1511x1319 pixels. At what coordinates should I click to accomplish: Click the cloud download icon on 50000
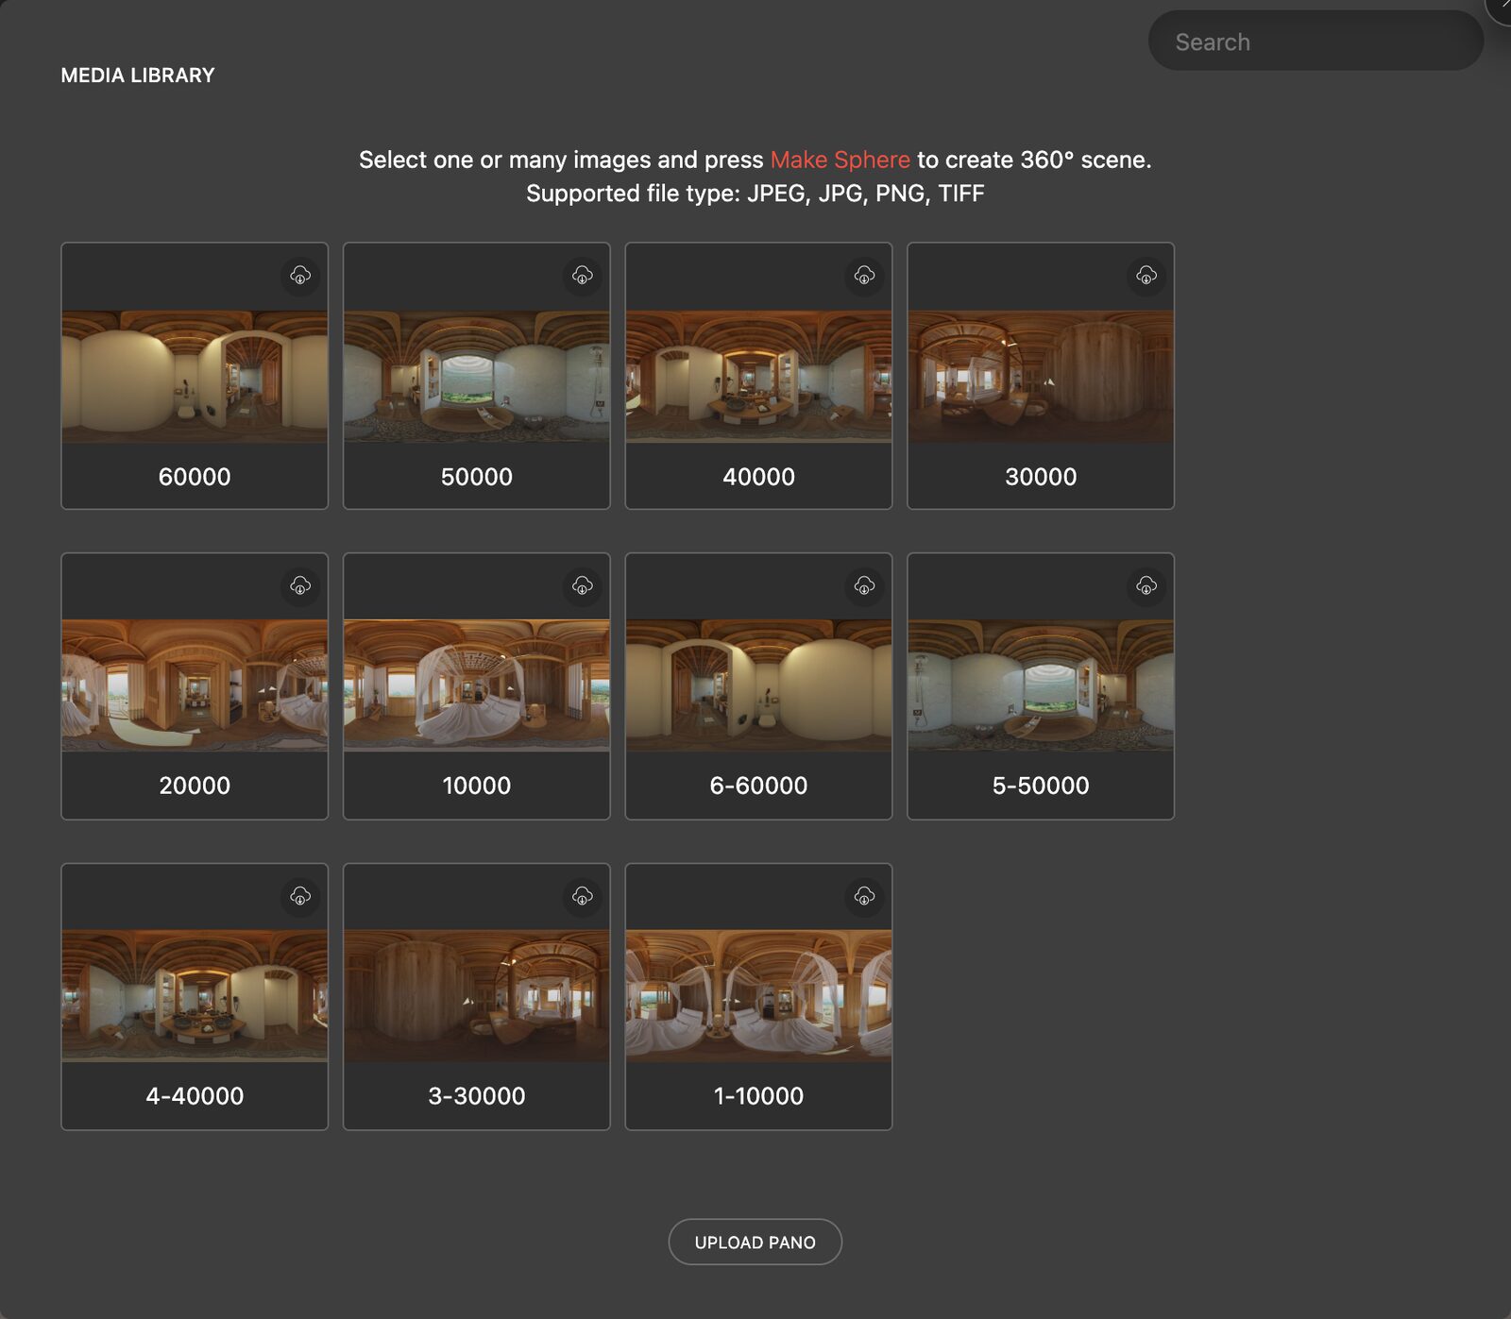pos(583,276)
